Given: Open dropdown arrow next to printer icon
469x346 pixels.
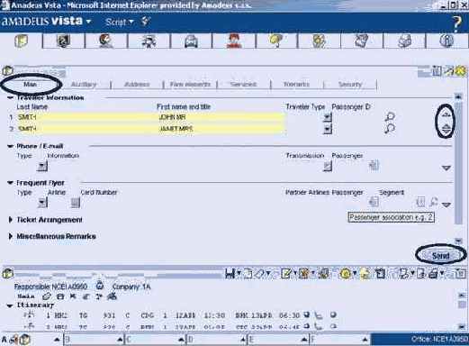Looking at the screenshot, I should click(442, 273).
